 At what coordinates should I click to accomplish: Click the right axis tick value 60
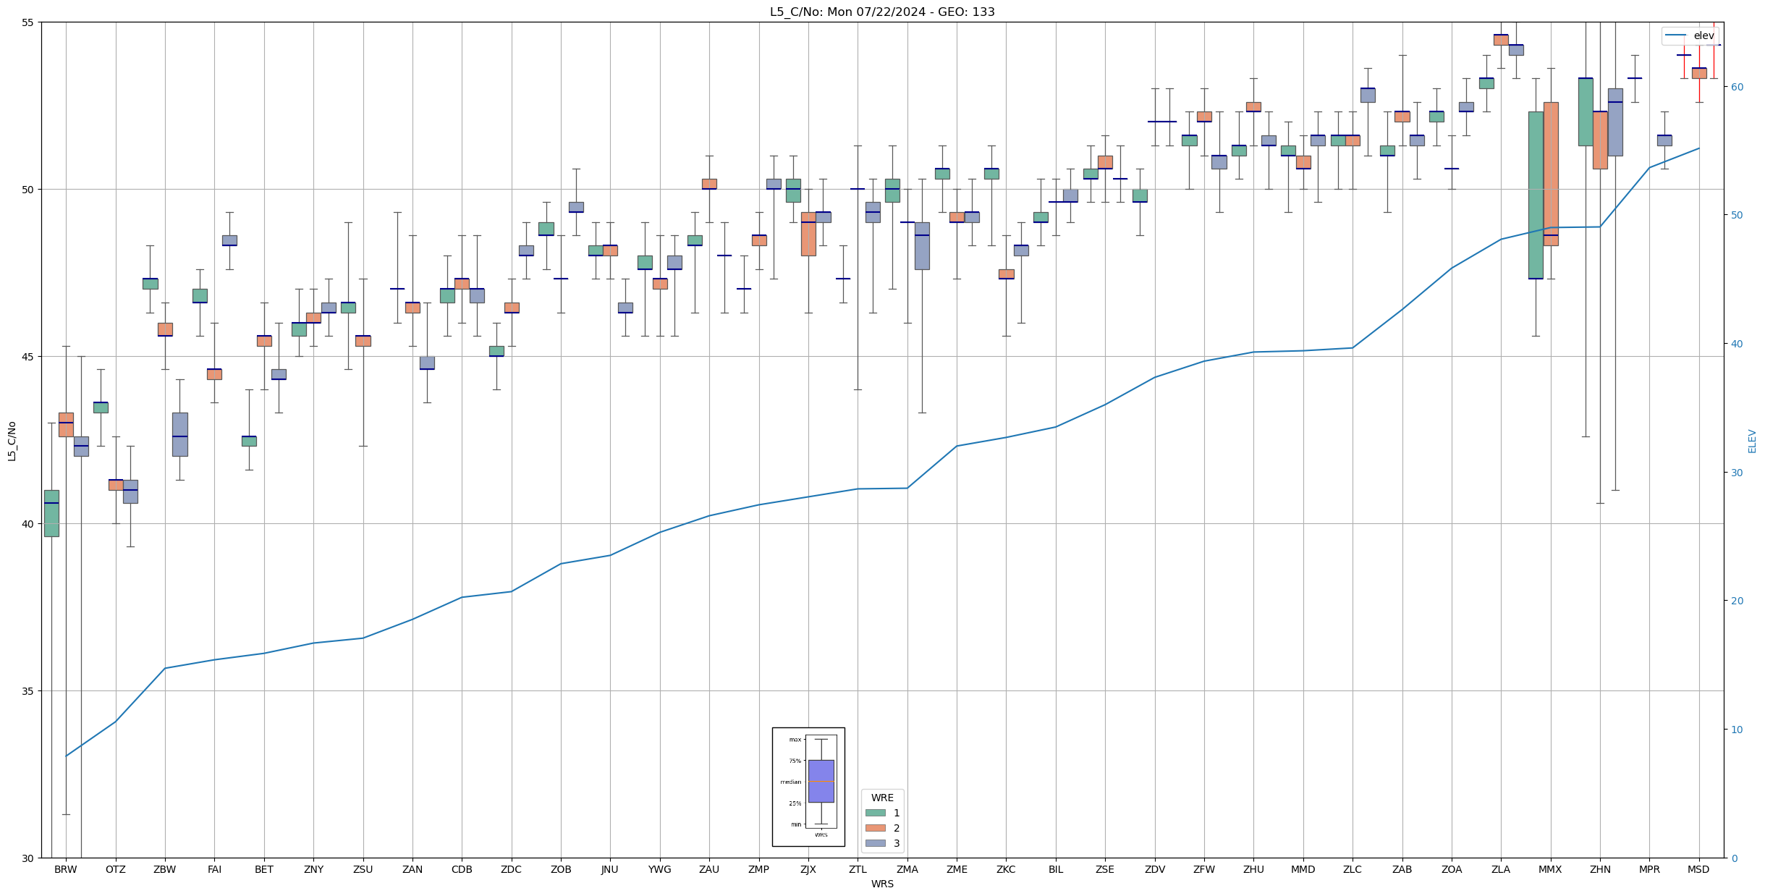tap(1735, 87)
